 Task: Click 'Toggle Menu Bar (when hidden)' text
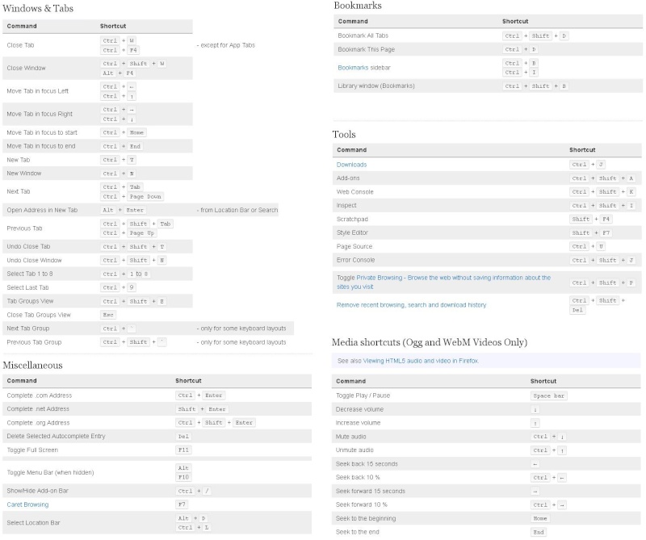click(x=50, y=472)
